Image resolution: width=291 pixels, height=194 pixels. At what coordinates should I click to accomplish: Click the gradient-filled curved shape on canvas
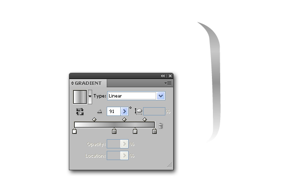tap(215, 81)
